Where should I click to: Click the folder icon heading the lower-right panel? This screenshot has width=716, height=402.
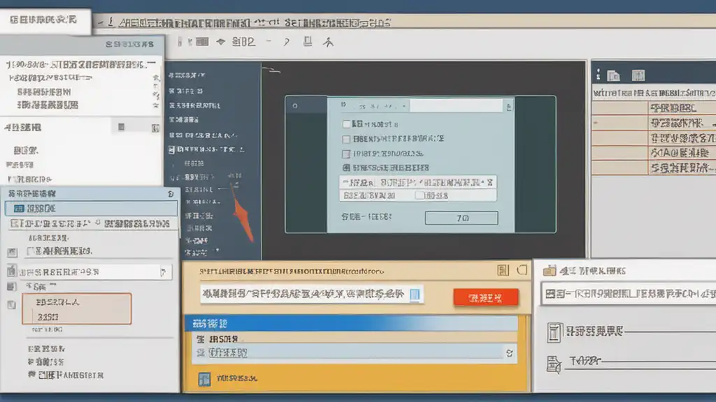pyautogui.click(x=550, y=271)
